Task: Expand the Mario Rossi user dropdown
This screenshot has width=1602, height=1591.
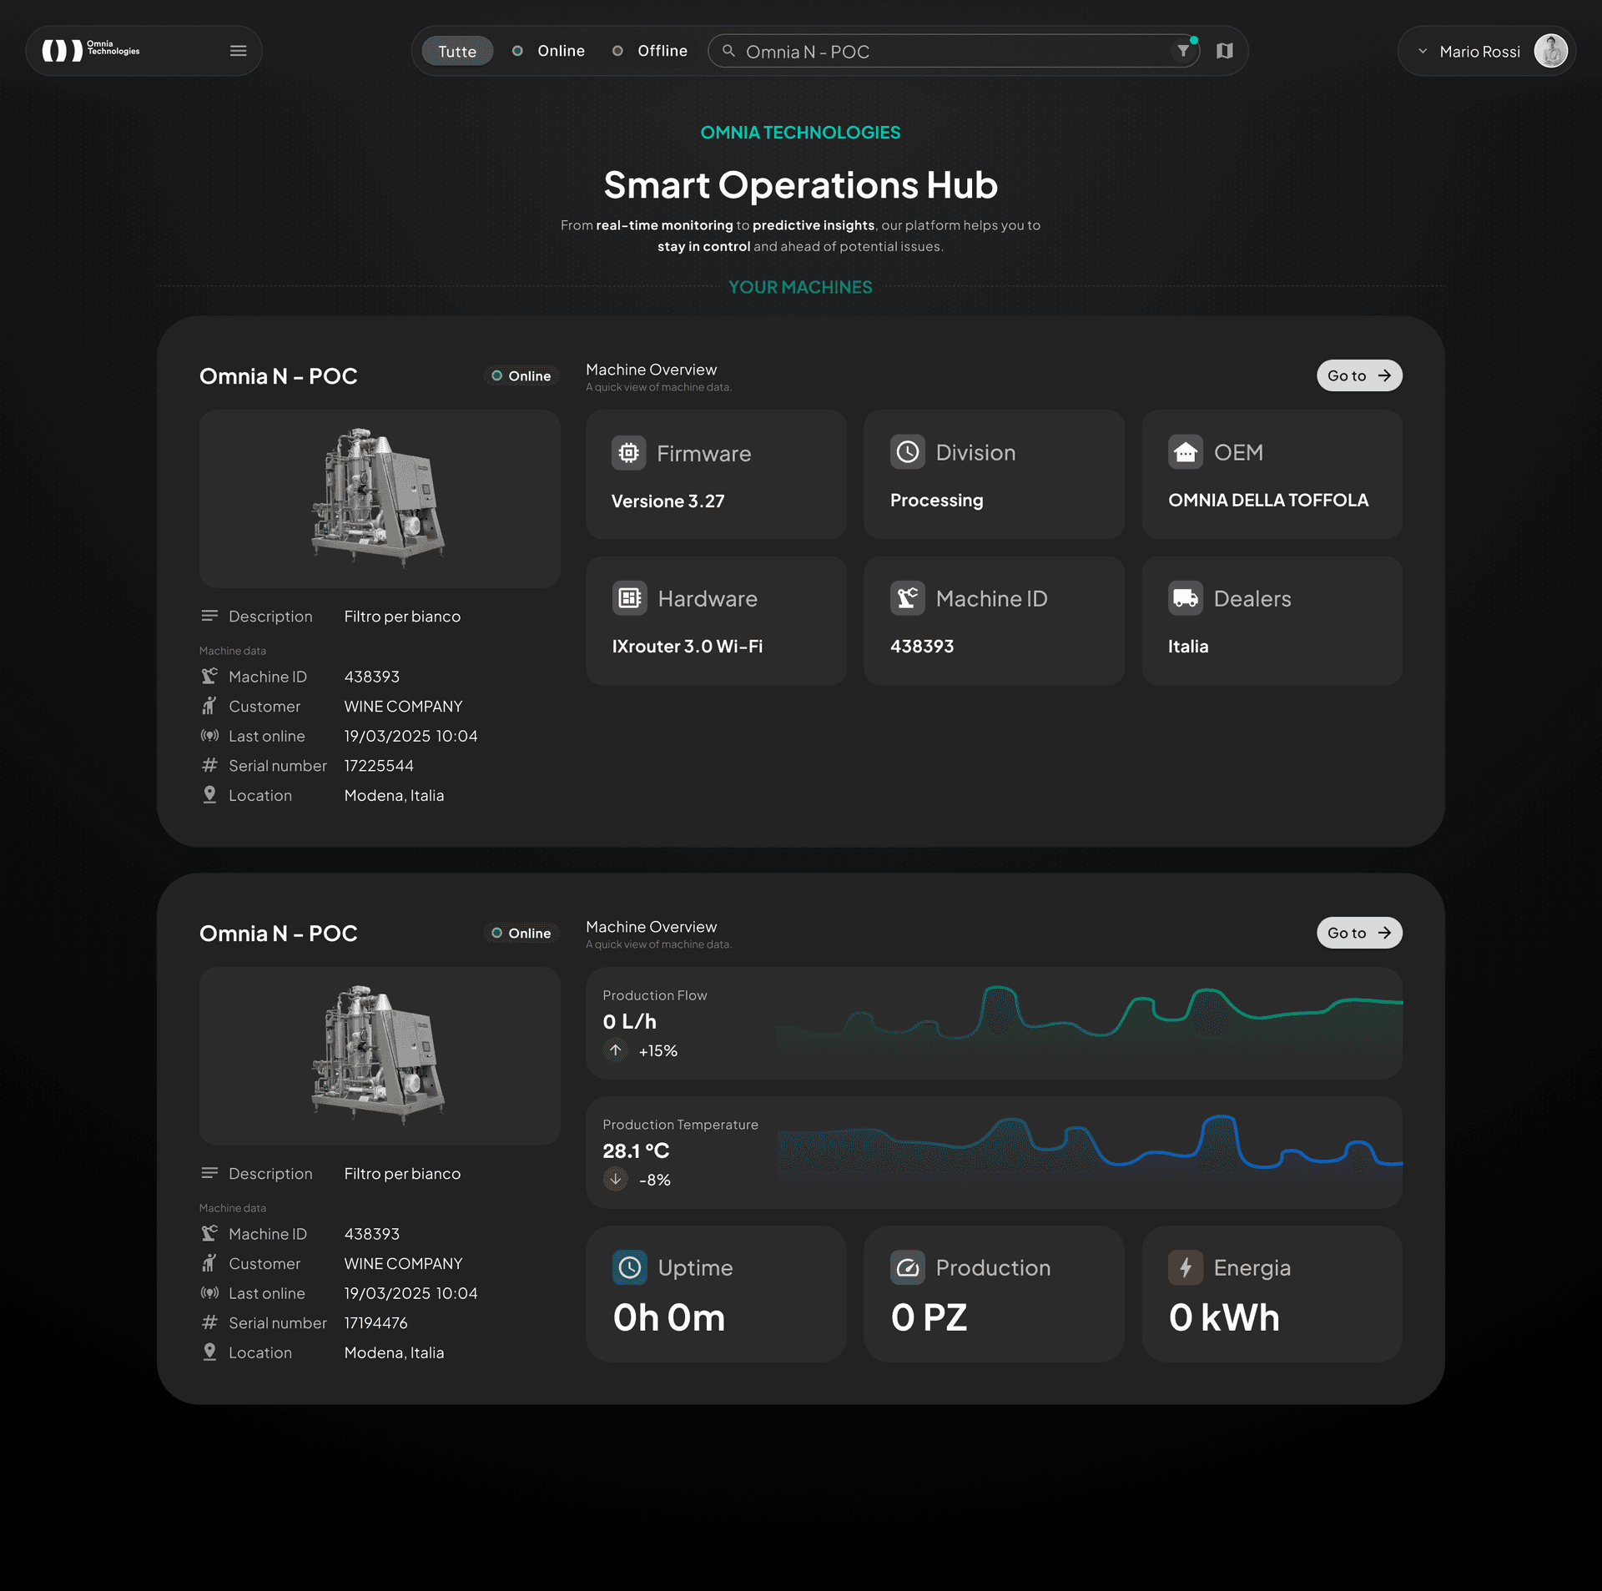Action: 1423,51
